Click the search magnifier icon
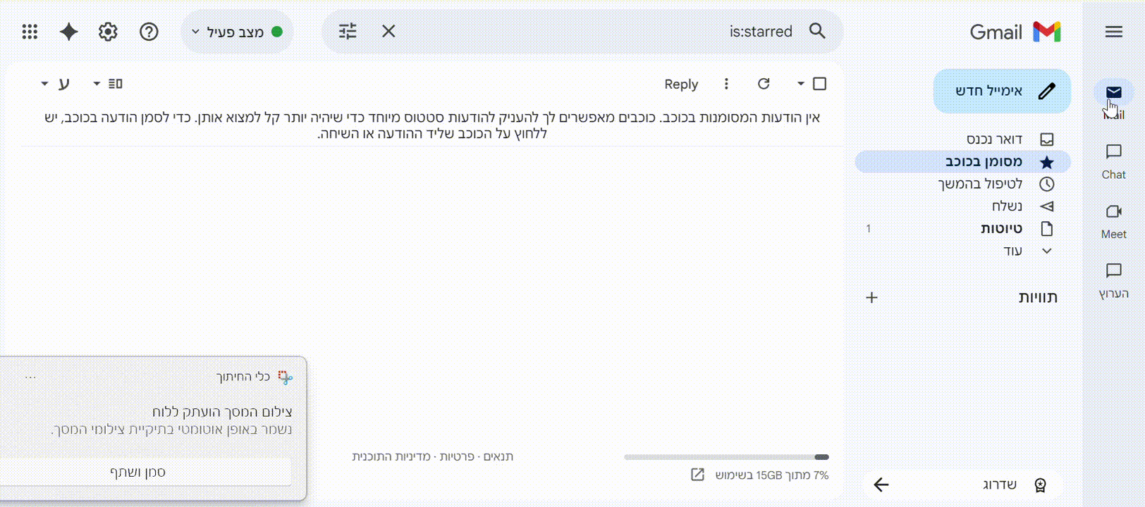This screenshot has height=507, width=1145. 817,31
